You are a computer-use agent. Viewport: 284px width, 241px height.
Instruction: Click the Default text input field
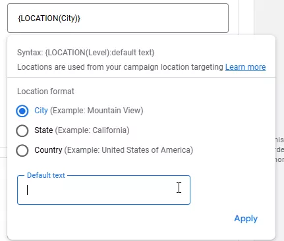coord(103,190)
